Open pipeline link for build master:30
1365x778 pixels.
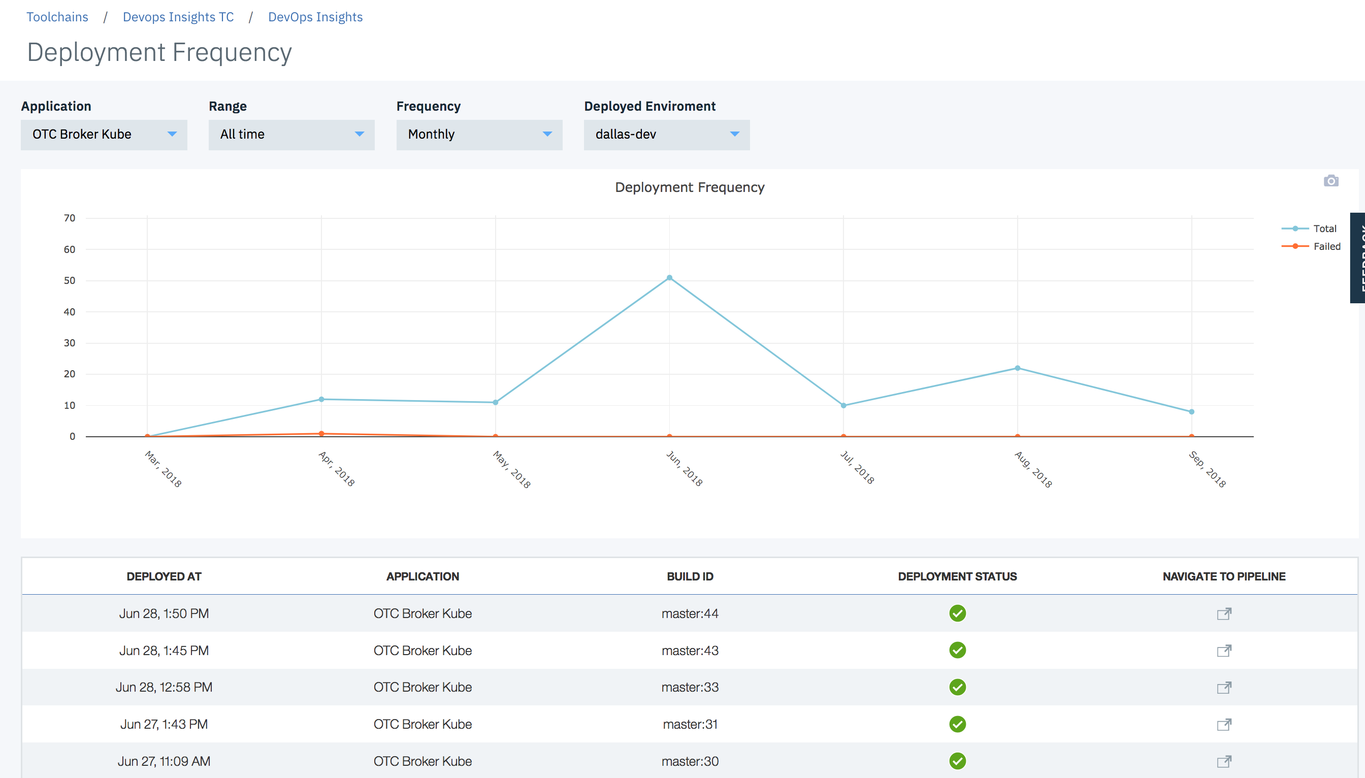coord(1224,761)
